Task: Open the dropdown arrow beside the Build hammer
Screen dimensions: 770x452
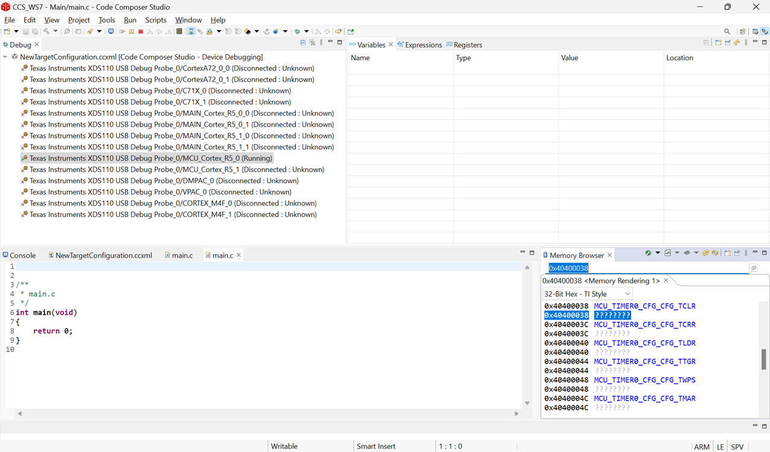Action: 55,31
